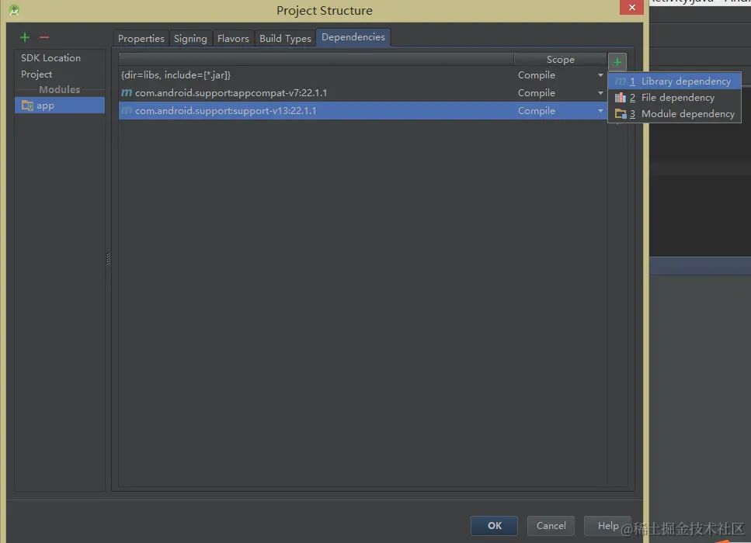The height and width of the screenshot is (543, 751).
Task: Select the com.android.support:support-v13:22.1.1 row
Action: pyautogui.click(x=363, y=110)
